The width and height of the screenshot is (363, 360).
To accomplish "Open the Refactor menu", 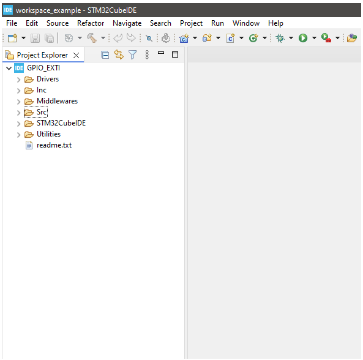I will [x=91, y=23].
